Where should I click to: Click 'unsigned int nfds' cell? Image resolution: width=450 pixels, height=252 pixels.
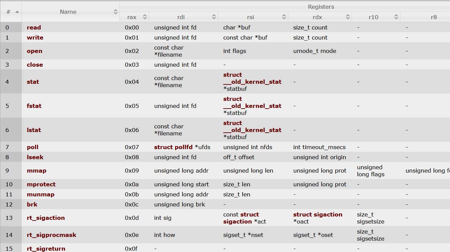pos(248,147)
